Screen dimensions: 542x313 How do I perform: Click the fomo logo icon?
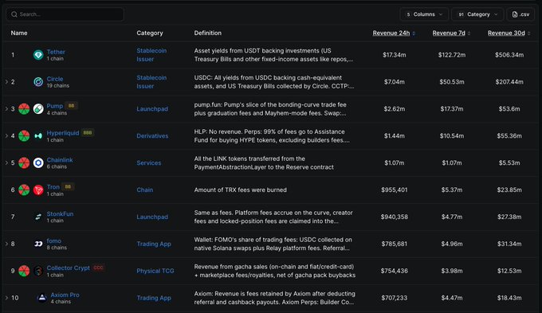(38, 244)
